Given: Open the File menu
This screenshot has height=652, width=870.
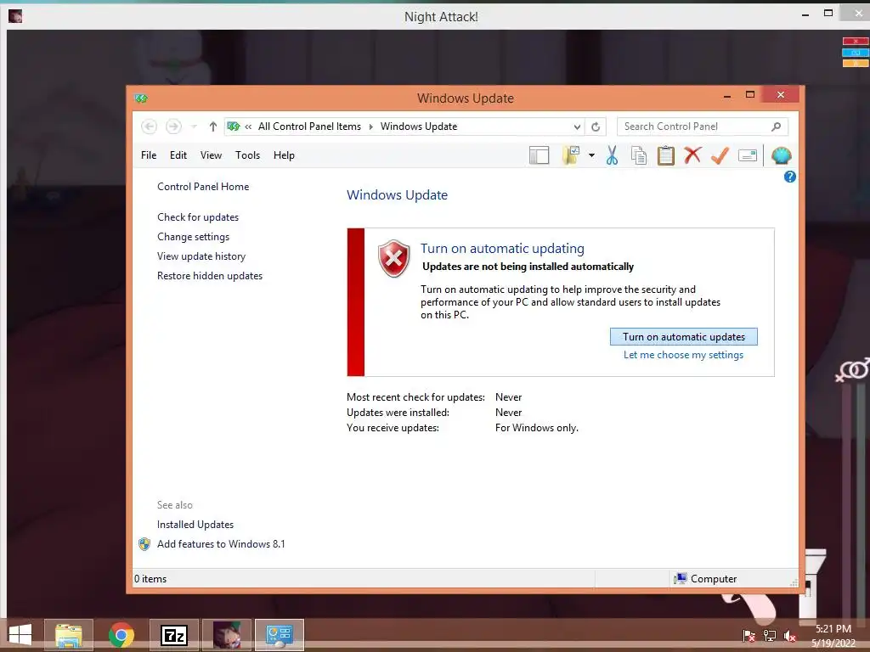Looking at the screenshot, I should tap(149, 155).
